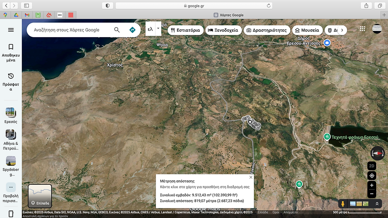The width and height of the screenshot is (388, 218).
Task: Click the Ψήγια place label on map
Action: [162, 45]
